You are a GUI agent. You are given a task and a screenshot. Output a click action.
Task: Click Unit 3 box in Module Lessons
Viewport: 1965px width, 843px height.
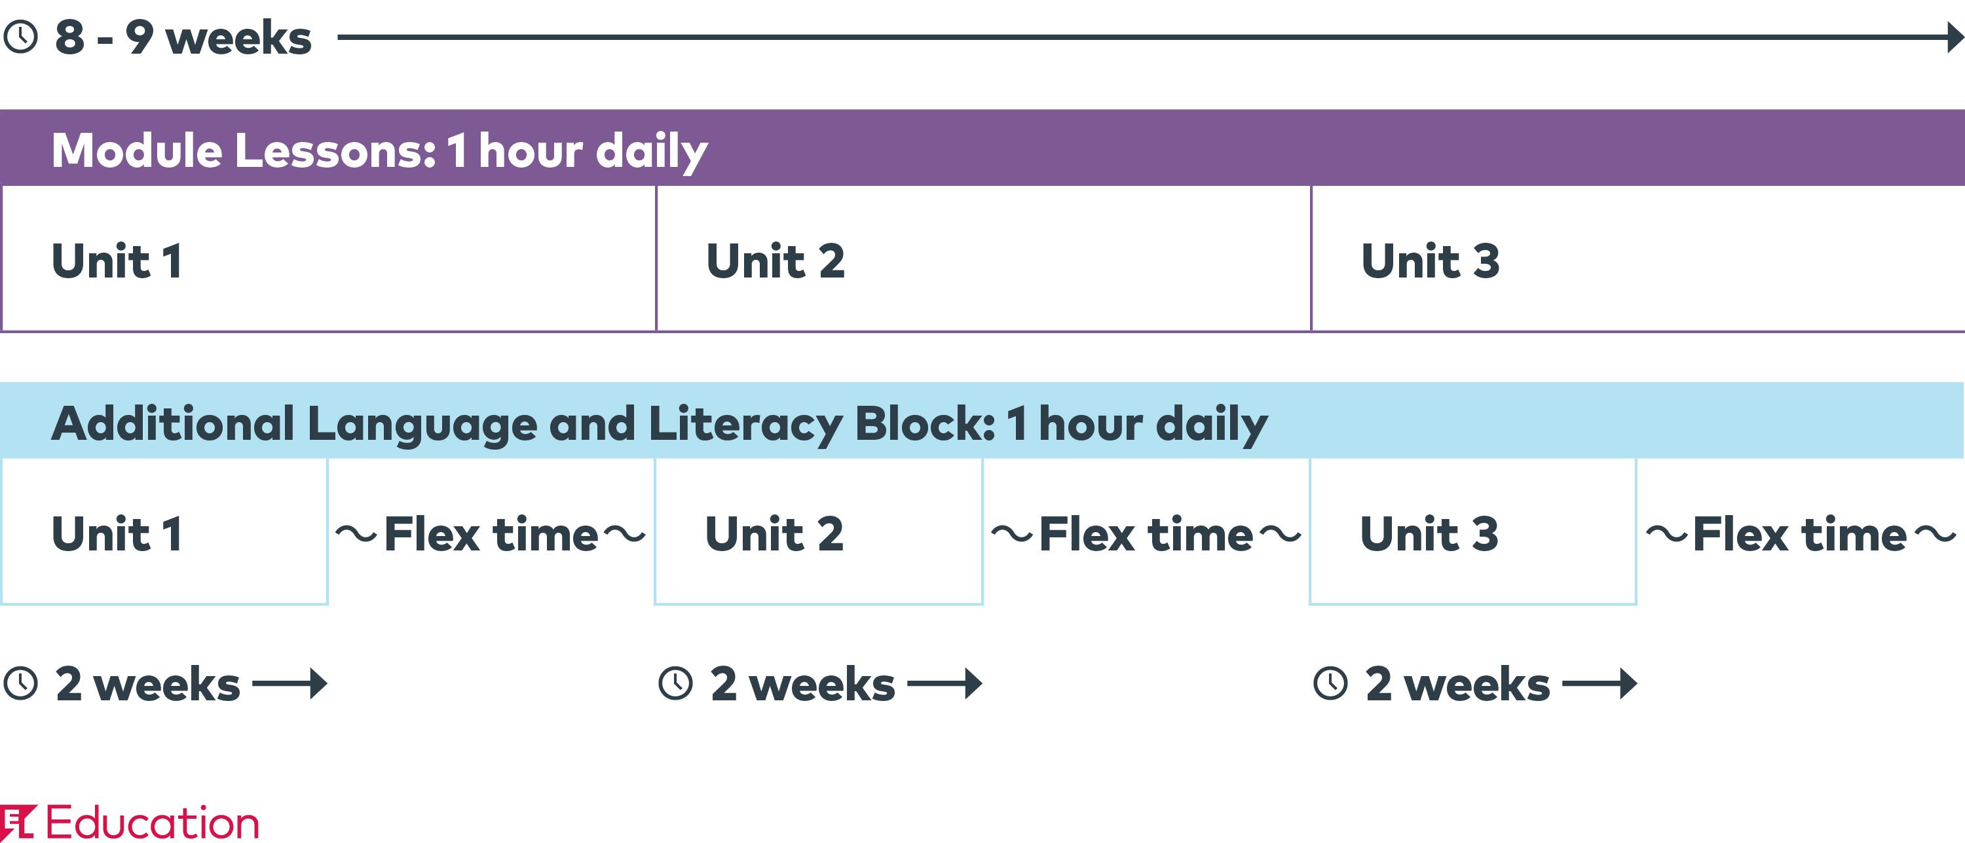[1639, 259]
